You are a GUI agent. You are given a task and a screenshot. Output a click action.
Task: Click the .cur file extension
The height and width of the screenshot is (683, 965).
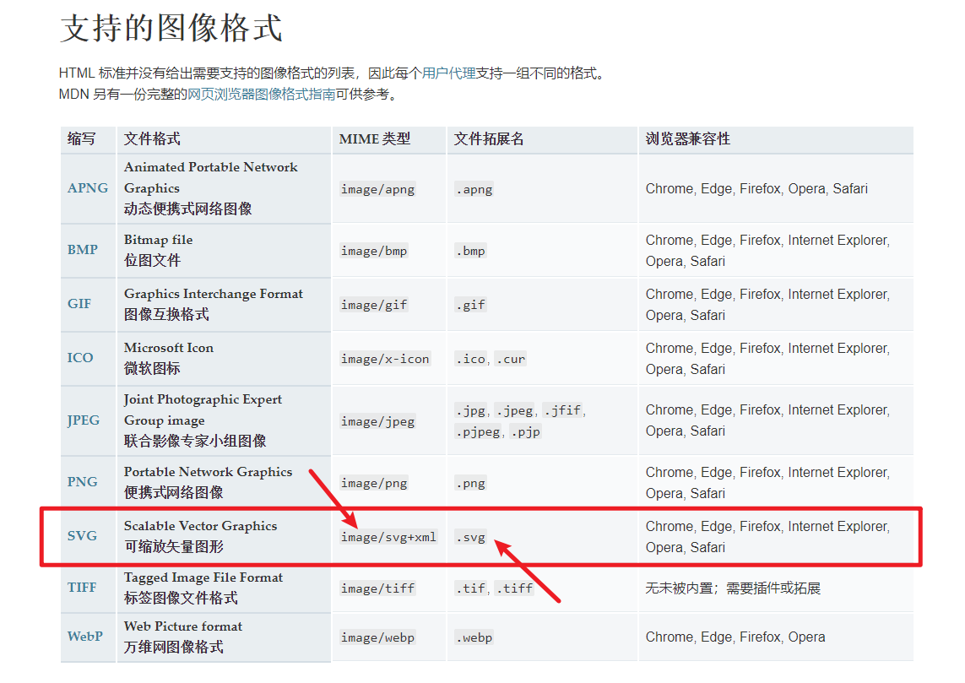(511, 359)
